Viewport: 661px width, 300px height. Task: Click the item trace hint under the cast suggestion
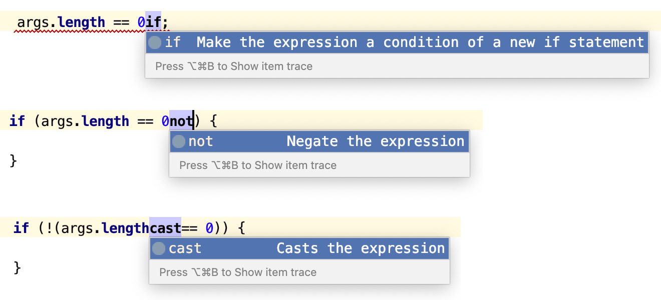click(x=238, y=272)
